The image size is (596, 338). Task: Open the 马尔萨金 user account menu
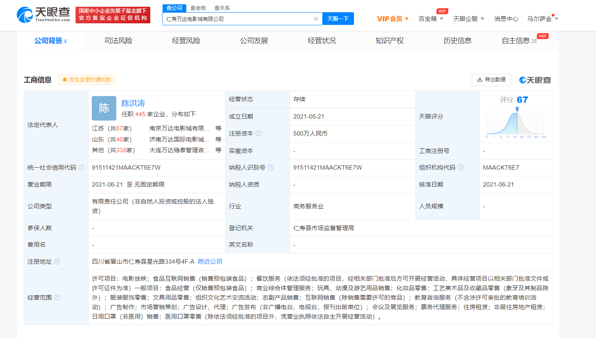tap(542, 19)
